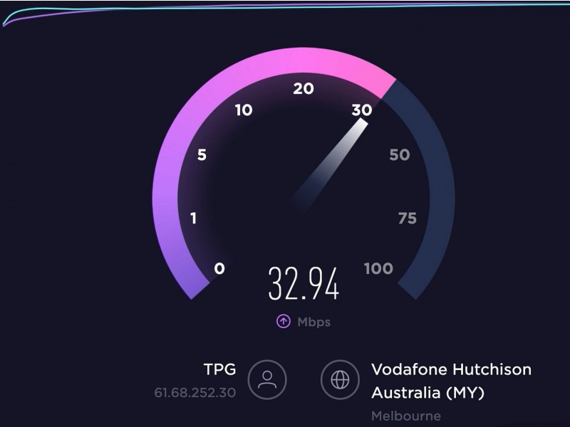The height and width of the screenshot is (427, 570).
Task: Click the 32.94 speed readout
Action: coord(304,283)
